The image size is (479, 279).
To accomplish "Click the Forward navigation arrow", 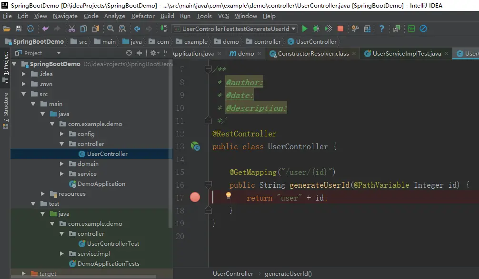I will (149, 29).
